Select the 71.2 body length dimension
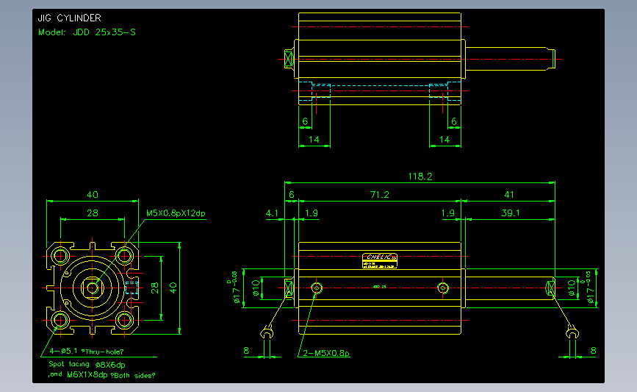 [379, 195]
